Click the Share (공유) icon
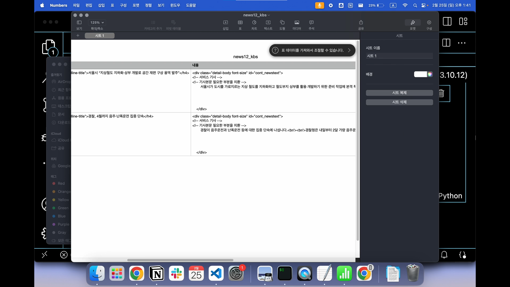 click(x=361, y=23)
